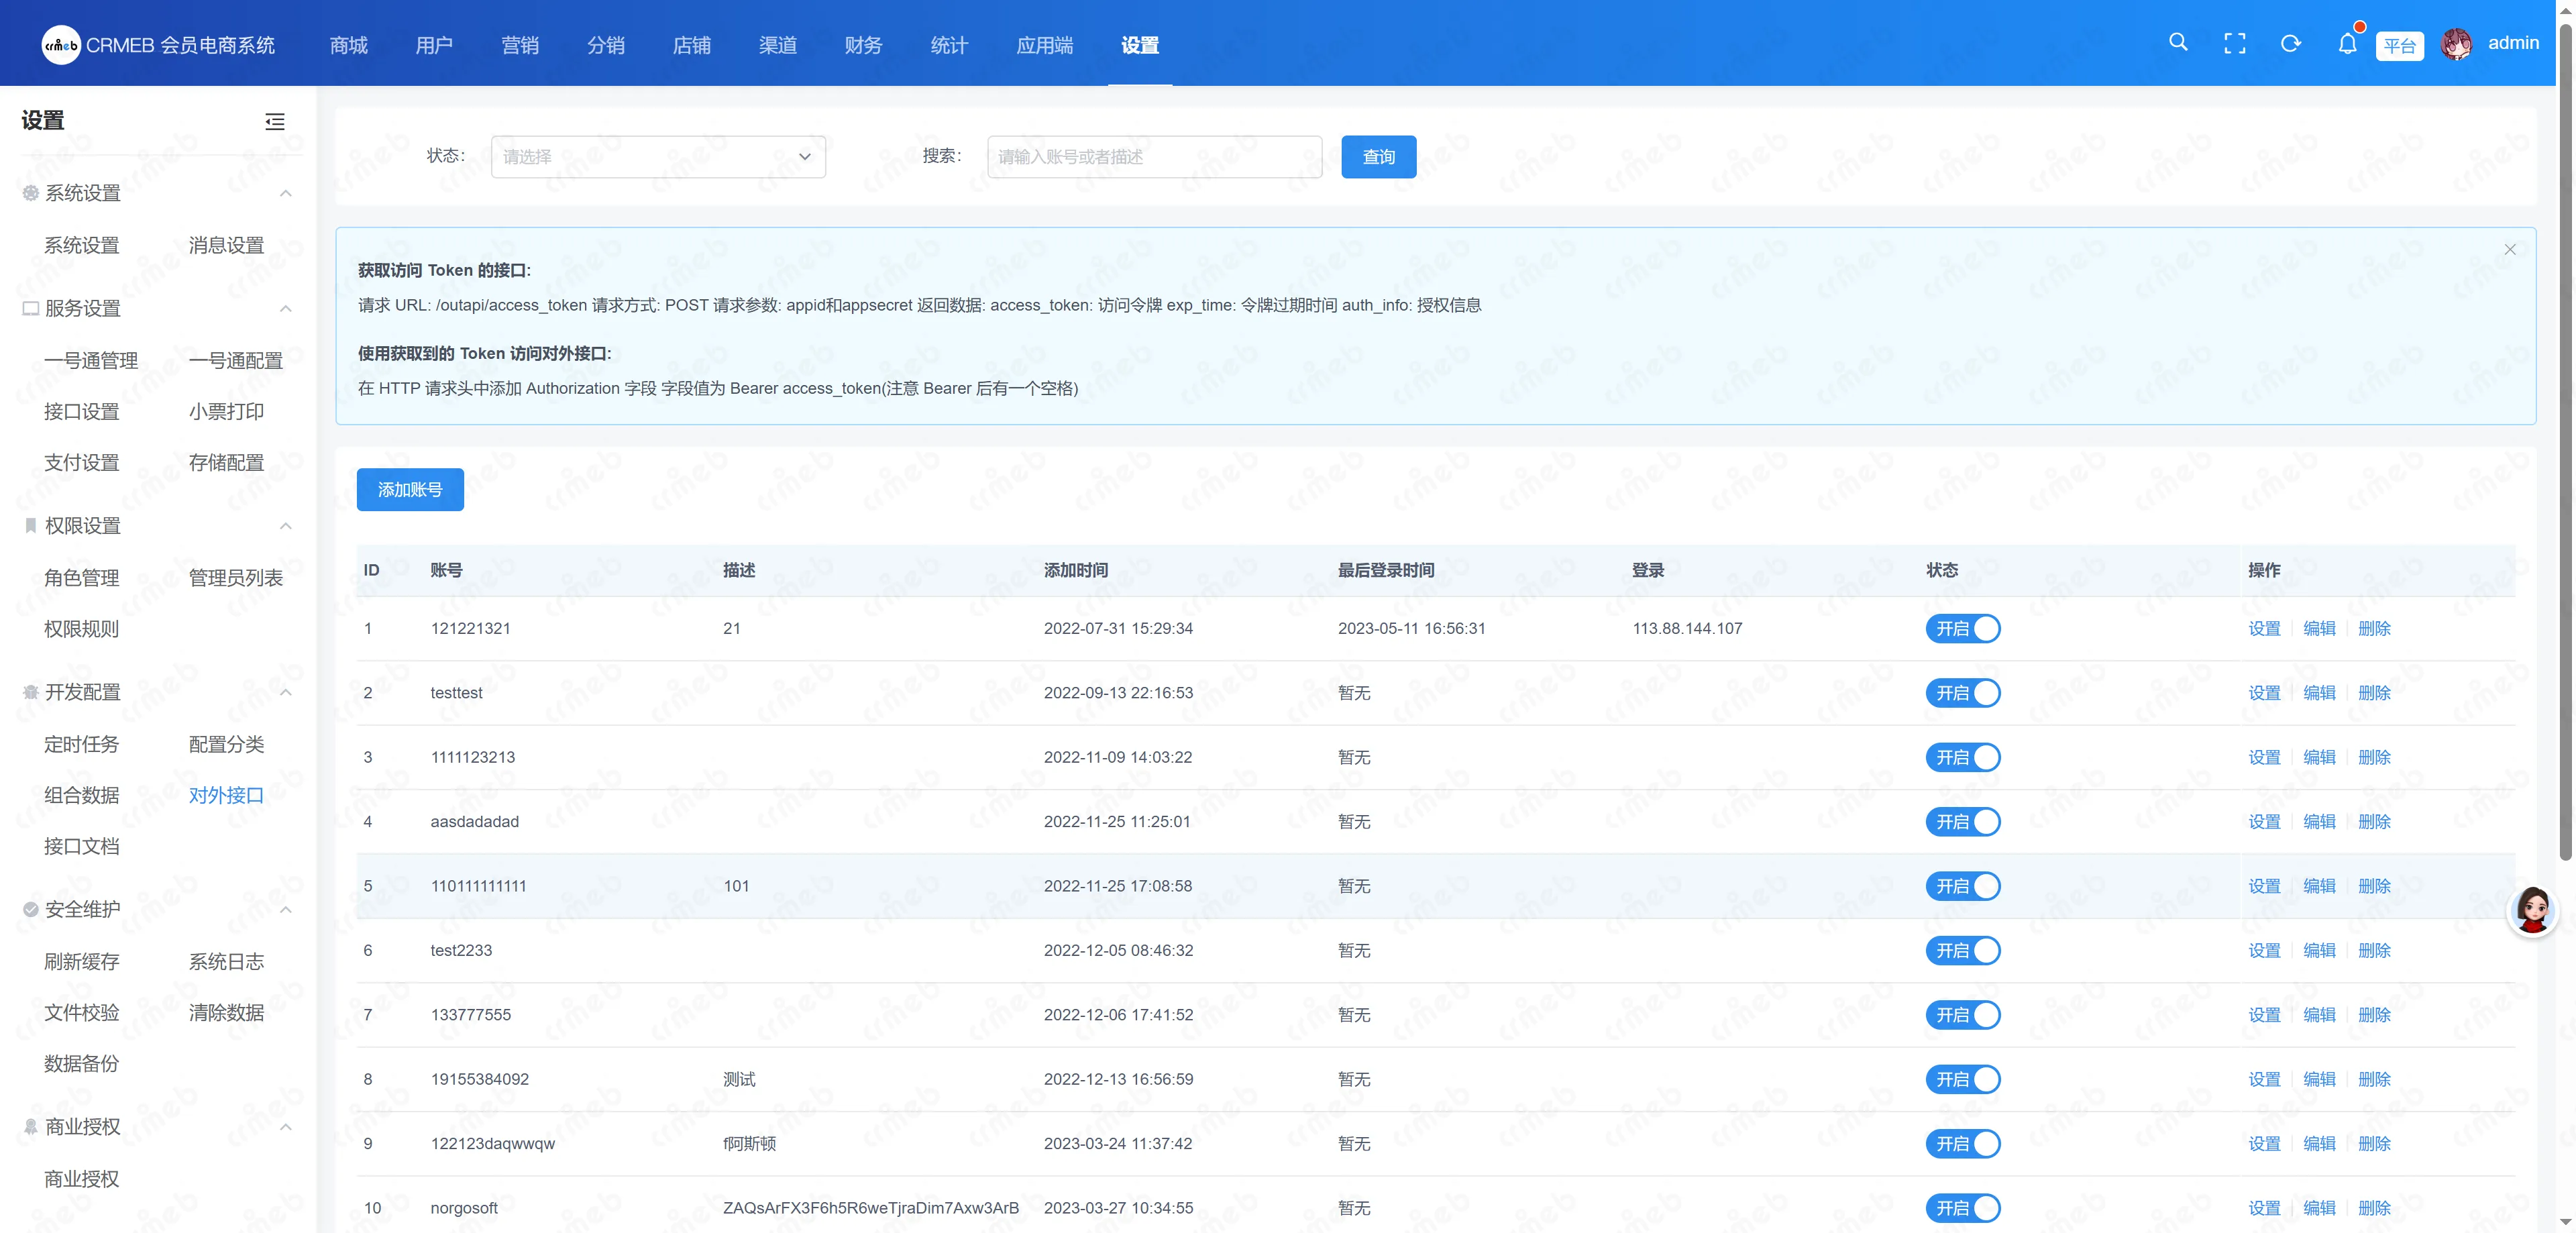Open 一号通管理 in the sidebar
This screenshot has height=1233, width=2576.
91,361
